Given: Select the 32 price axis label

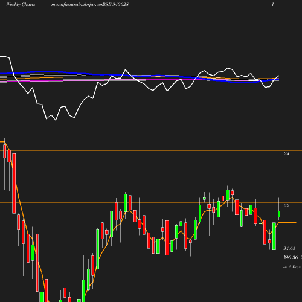Looking at the screenshot, I should pos(286,205).
